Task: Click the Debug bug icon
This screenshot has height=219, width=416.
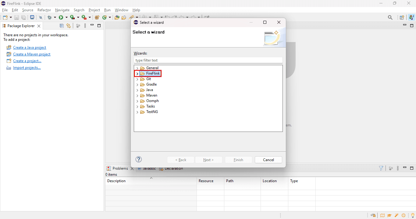Action: tap(50, 18)
